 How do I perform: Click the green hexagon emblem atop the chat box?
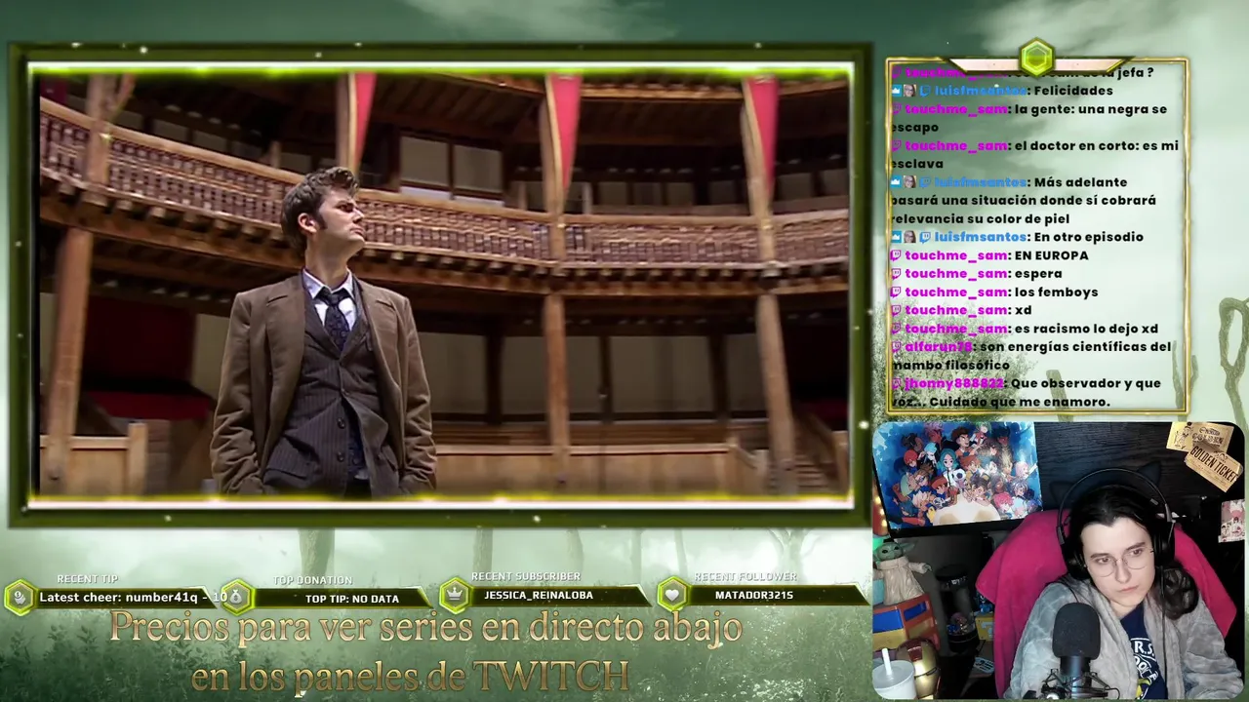coord(1036,57)
